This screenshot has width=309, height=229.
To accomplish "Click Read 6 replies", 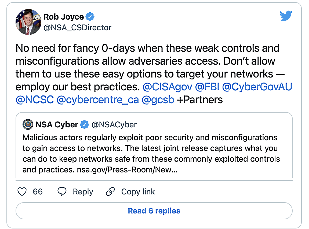I will [x=154, y=211].
